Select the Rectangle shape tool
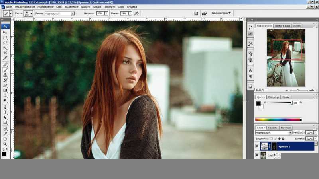Image resolution: width=319 pixels, height=179 pixels. click(5, 123)
